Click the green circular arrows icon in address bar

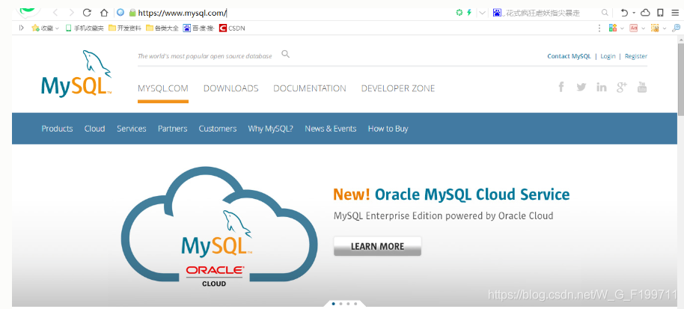pos(459,13)
